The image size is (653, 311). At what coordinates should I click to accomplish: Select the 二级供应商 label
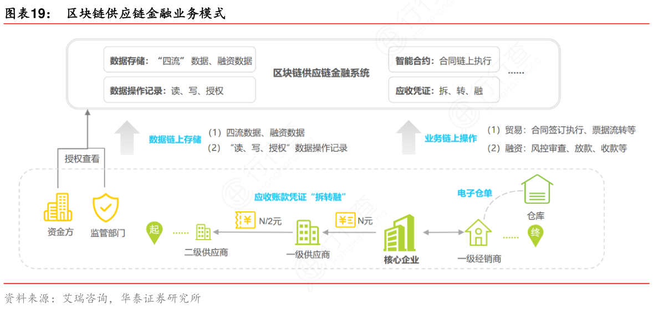tap(206, 253)
